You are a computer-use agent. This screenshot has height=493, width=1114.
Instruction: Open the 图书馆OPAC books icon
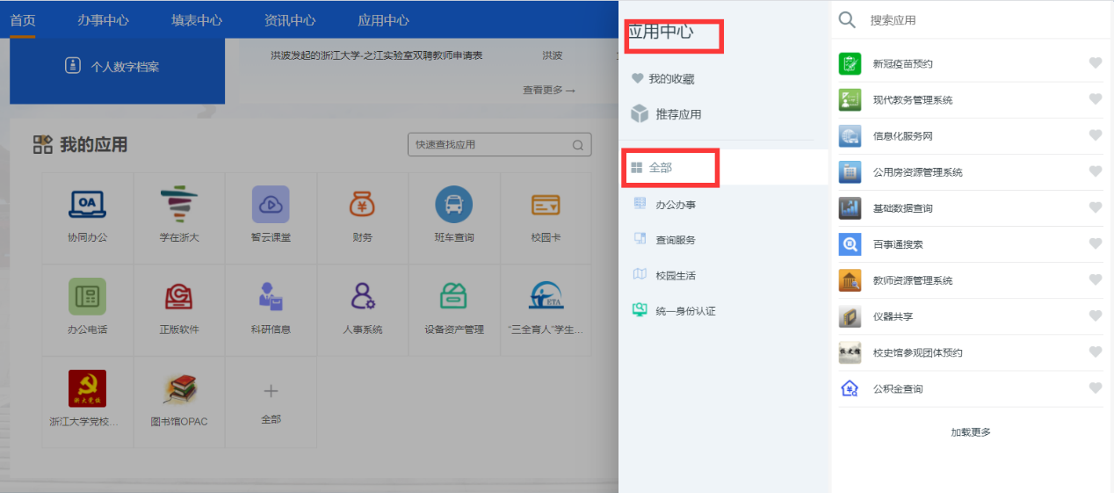pyautogui.click(x=179, y=388)
